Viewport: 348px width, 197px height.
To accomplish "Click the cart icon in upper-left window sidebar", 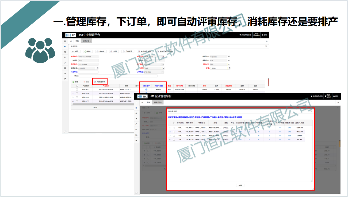I will tap(65, 57).
